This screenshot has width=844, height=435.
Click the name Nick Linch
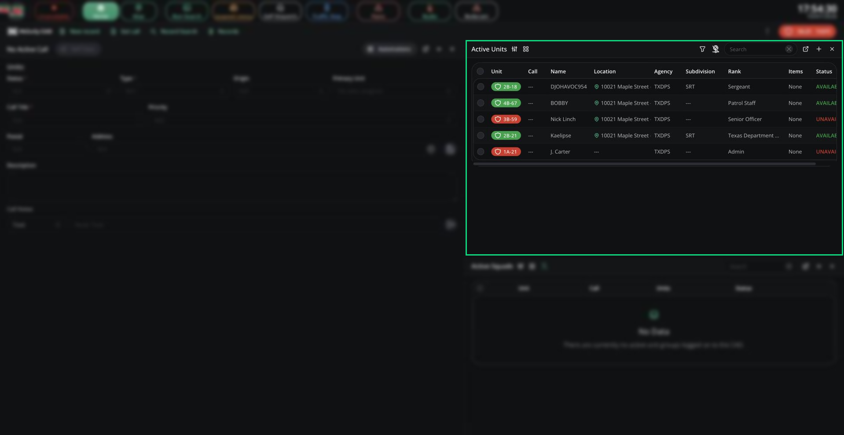(x=563, y=119)
